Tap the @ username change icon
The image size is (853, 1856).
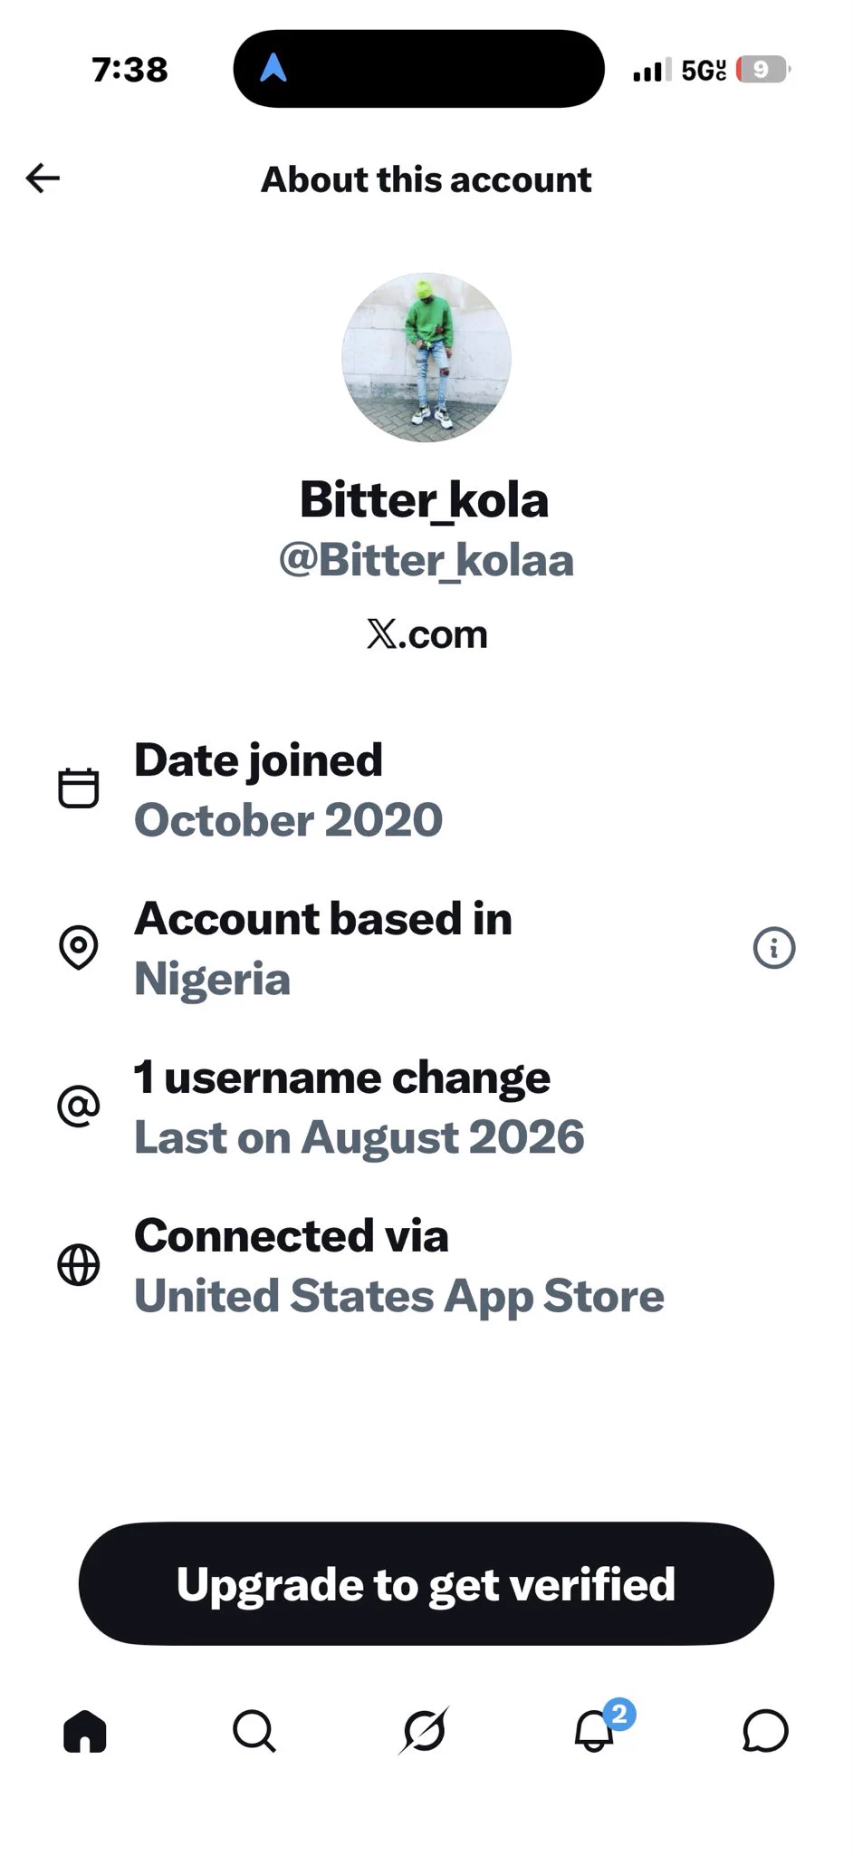point(79,1107)
